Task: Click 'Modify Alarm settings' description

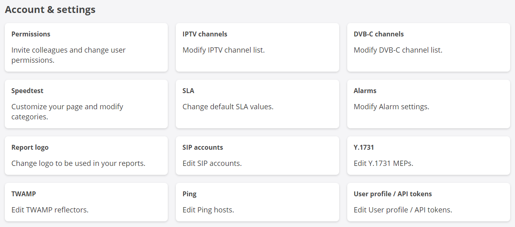Action: pyautogui.click(x=391, y=107)
